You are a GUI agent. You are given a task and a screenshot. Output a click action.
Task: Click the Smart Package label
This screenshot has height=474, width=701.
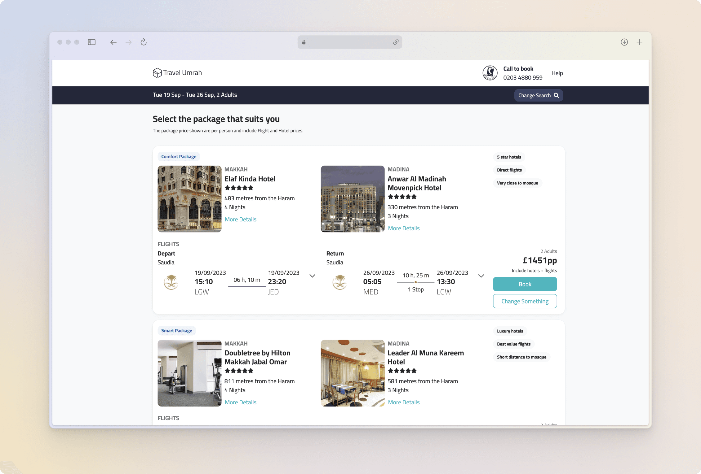coord(176,331)
